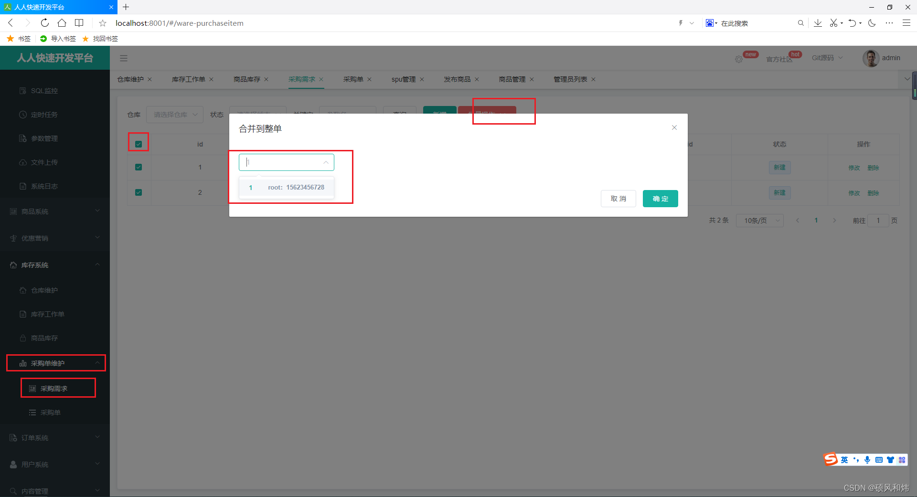Viewport: 917px width, 497px height.
Task: Expand 订单系统 sidebar group
Action: pos(55,437)
